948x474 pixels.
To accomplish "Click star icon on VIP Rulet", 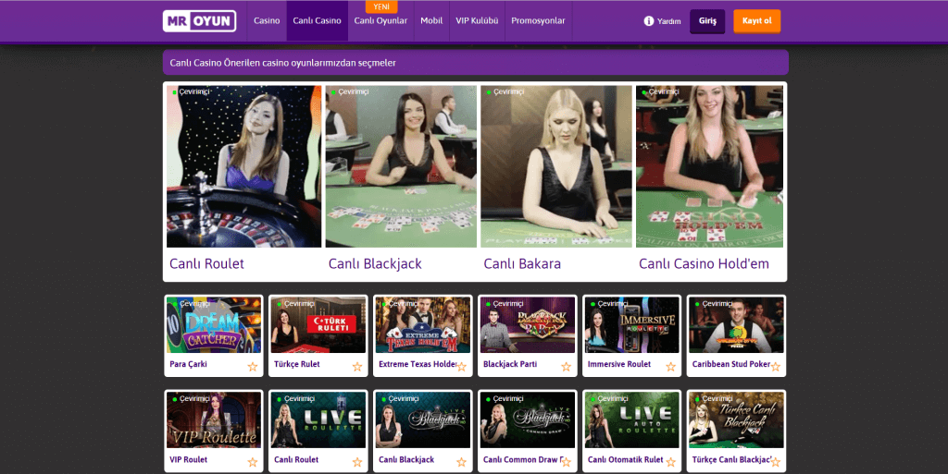I will click(253, 462).
